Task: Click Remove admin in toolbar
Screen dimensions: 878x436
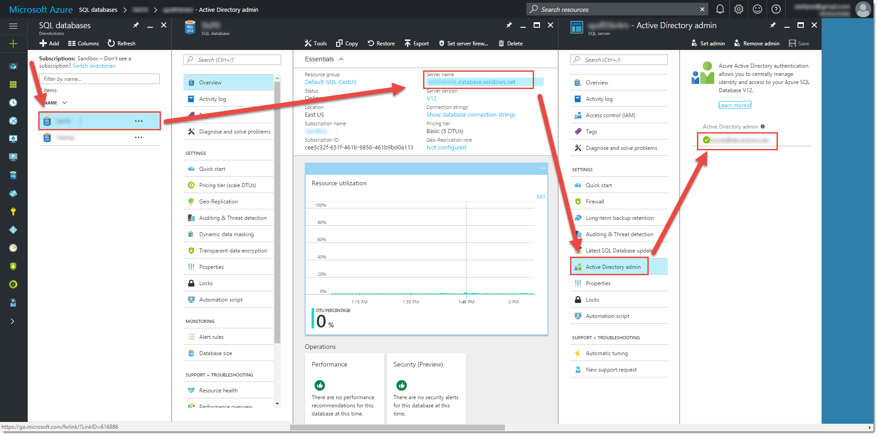Action: click(x=757, y=44)
